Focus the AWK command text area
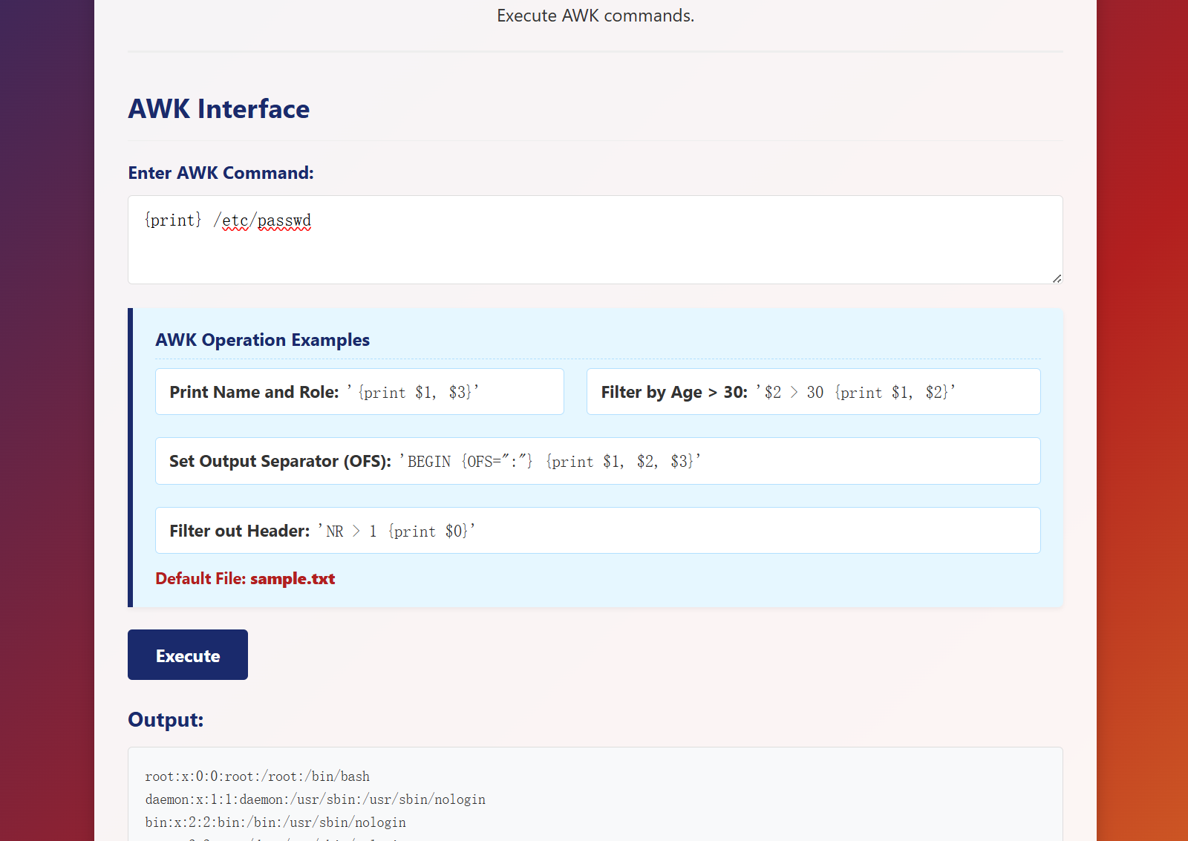Image resolution: width=1188 pixels, height=841 pixels. (595, 240)
